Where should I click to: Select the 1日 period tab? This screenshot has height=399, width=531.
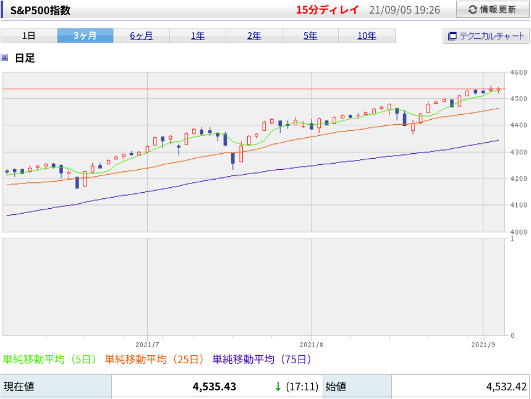coord(29,36)
